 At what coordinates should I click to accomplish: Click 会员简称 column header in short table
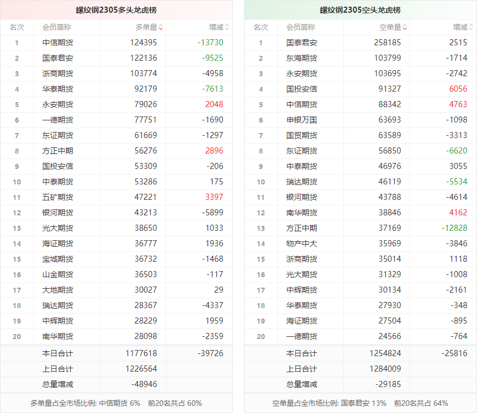click(301, 27)
